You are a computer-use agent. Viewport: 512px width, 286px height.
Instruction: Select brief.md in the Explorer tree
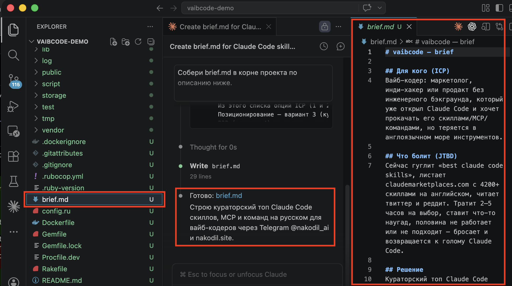(x=95, y=200)
